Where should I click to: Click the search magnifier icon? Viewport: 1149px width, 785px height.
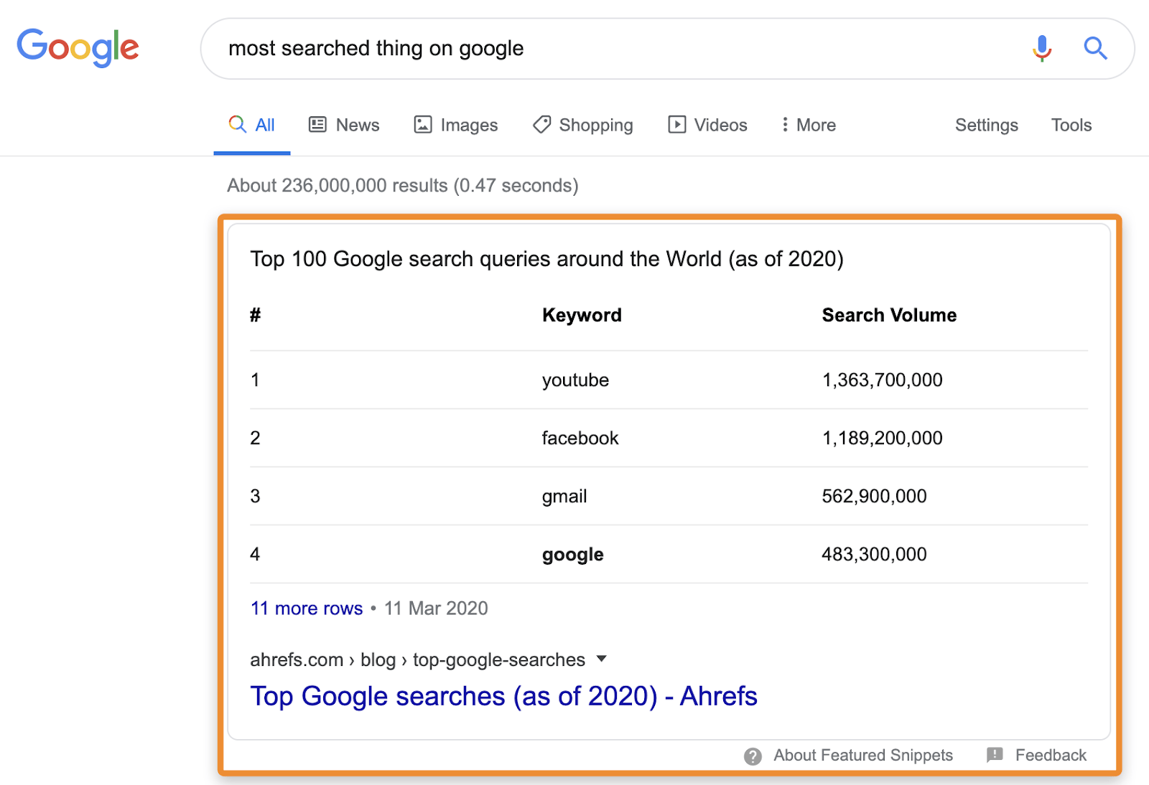(1095, 48)
